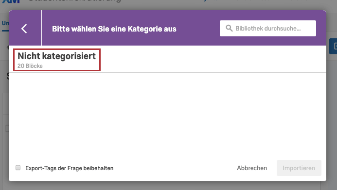Click the XM logo behind the dialog
This screenshot has width=337, height=190.
[11, 1]
